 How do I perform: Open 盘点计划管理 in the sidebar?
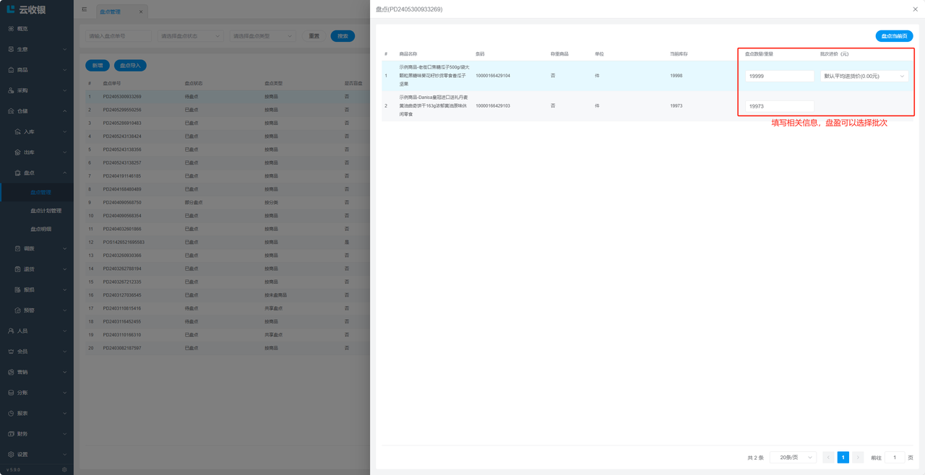pos(46,211)
